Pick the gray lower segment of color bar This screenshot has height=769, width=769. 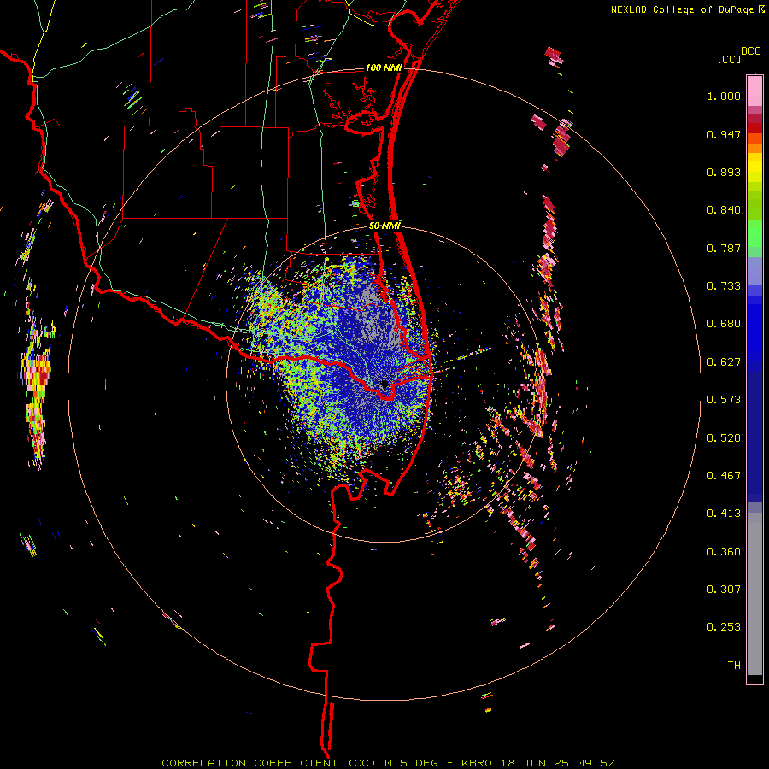[x=754, y=594]
